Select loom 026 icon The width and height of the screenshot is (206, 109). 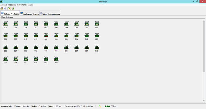[x=6, y=59]
